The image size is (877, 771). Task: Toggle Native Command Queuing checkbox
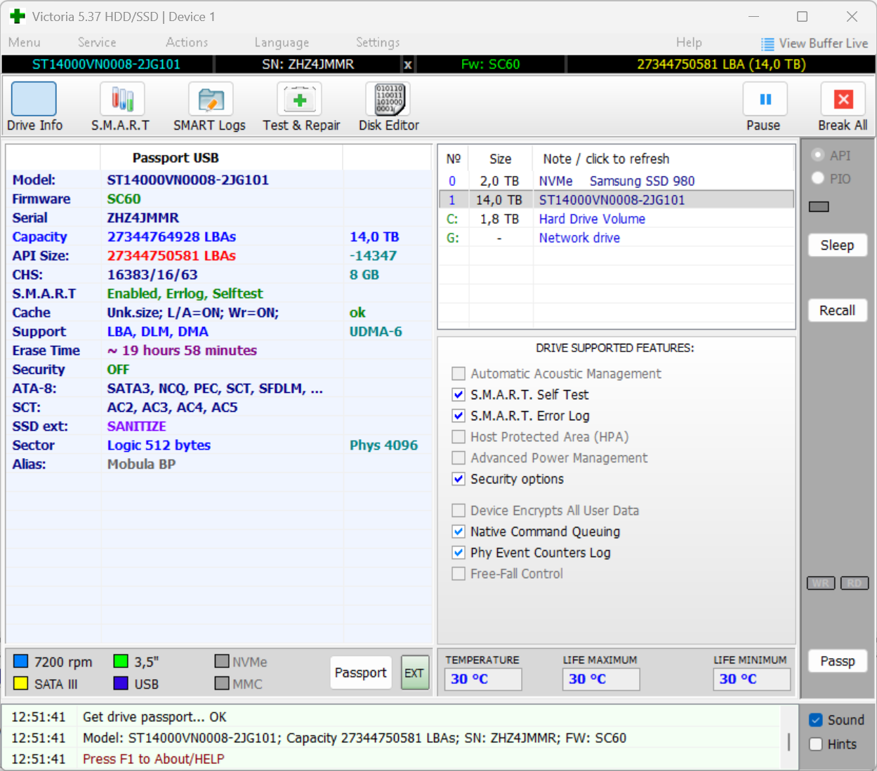coord(459,531)
